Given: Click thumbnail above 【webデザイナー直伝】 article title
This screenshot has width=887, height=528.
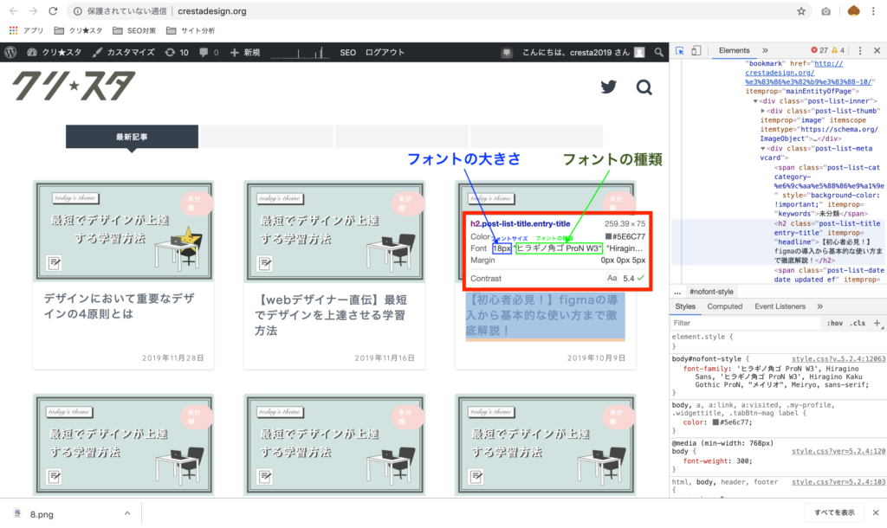Looking at the screenshot, I should point(334,230).
